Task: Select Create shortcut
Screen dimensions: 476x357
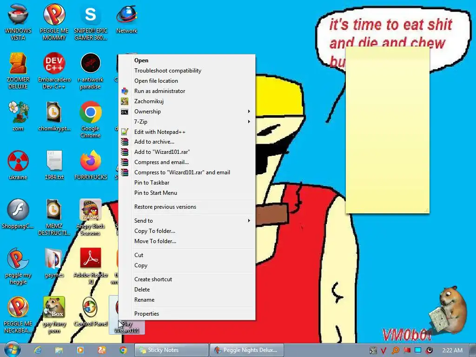Action: (x=187, y=279)
